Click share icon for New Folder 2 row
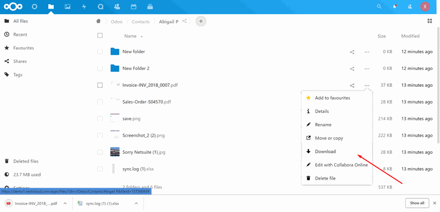Screen dimensions: 440x212 pyautogui.click(x=352, y=69)
